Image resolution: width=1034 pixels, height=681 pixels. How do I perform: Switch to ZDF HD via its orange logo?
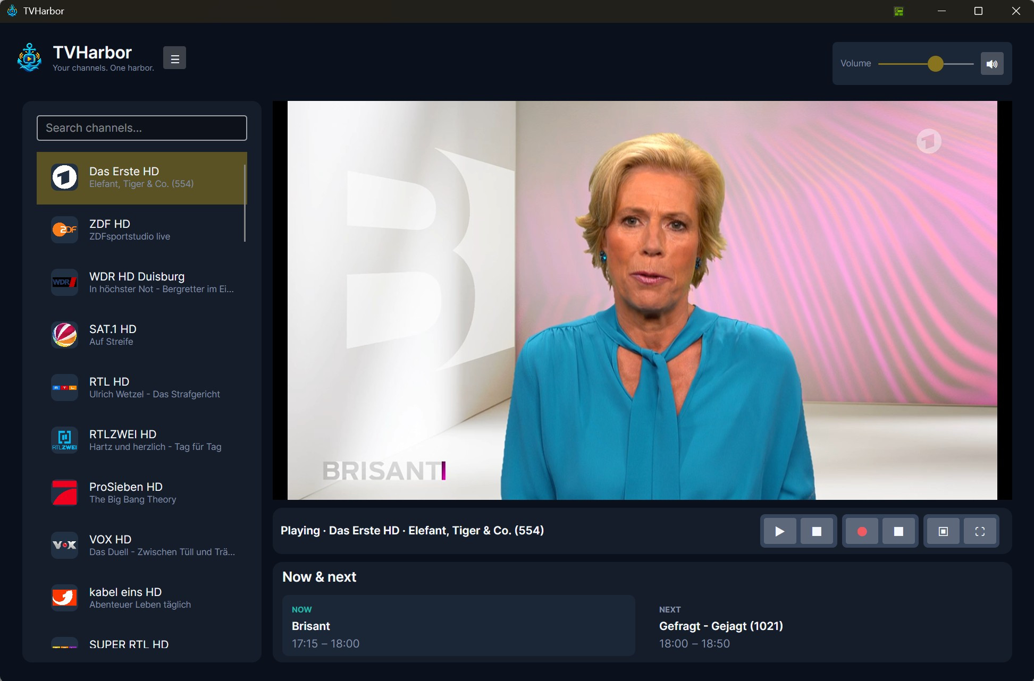pyautogui.click(x=64, y=229)
